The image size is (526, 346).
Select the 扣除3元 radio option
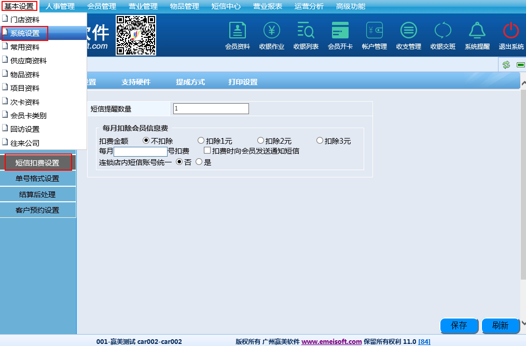coord(320,141)
